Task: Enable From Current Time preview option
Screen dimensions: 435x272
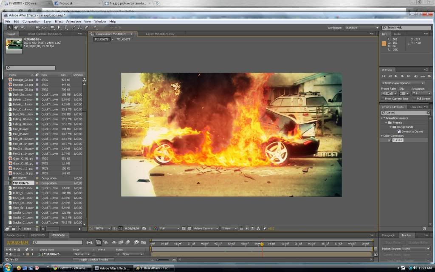Action: coord(383,98)
